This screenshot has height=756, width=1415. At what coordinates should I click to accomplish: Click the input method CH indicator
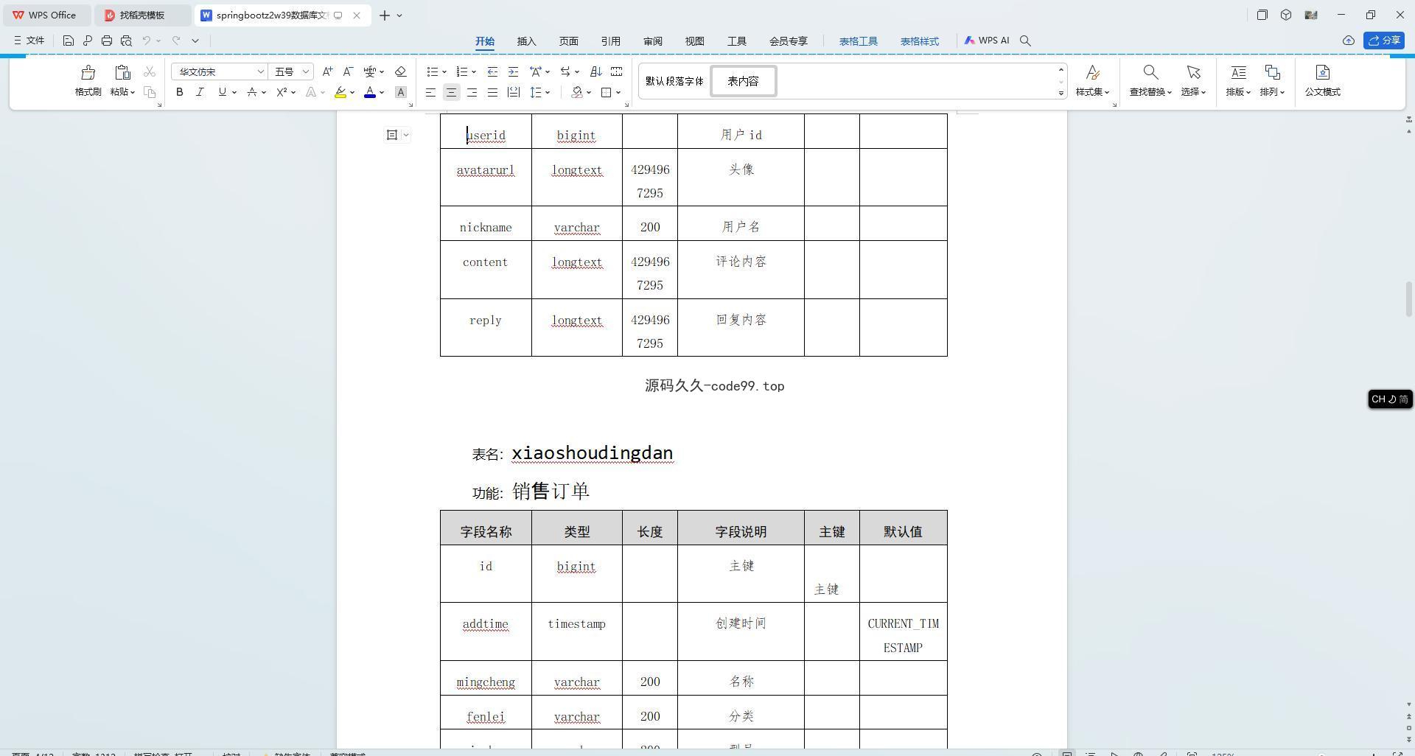[x=1390, y=399]
